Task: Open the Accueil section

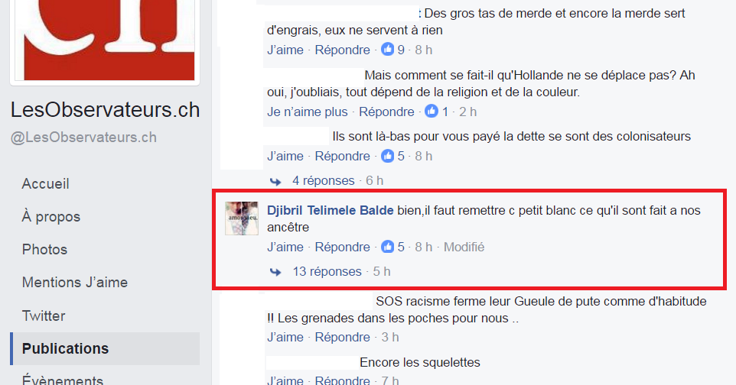Action: click(46, 183)
